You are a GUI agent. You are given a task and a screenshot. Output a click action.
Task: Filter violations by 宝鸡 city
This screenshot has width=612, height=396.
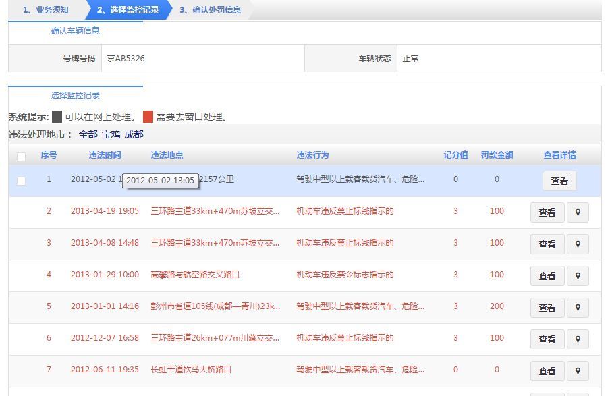click(x=111, y=135)
